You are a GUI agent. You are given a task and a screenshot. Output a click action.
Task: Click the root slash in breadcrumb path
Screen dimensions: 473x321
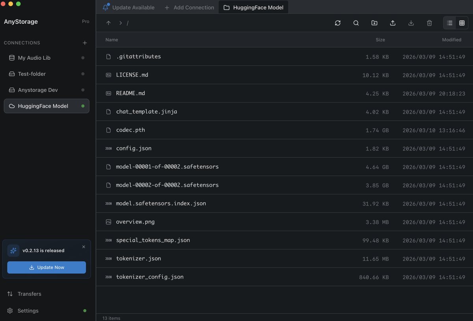point(128,23)
